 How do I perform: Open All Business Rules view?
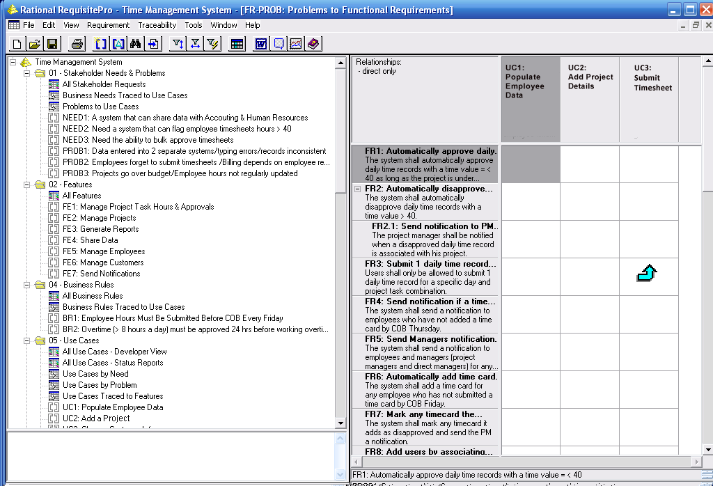point(93,296)
